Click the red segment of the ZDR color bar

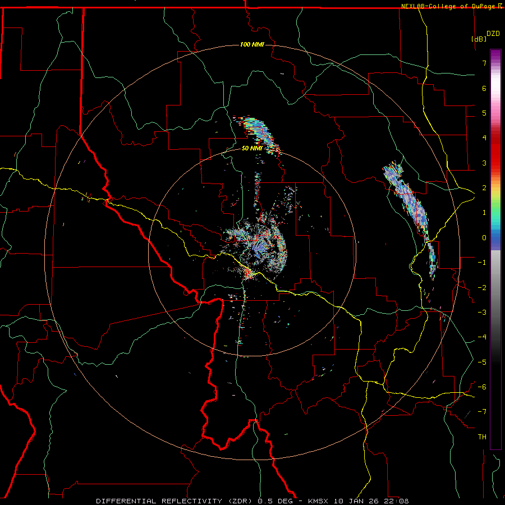pyautogui.click(x=495, y=151)
